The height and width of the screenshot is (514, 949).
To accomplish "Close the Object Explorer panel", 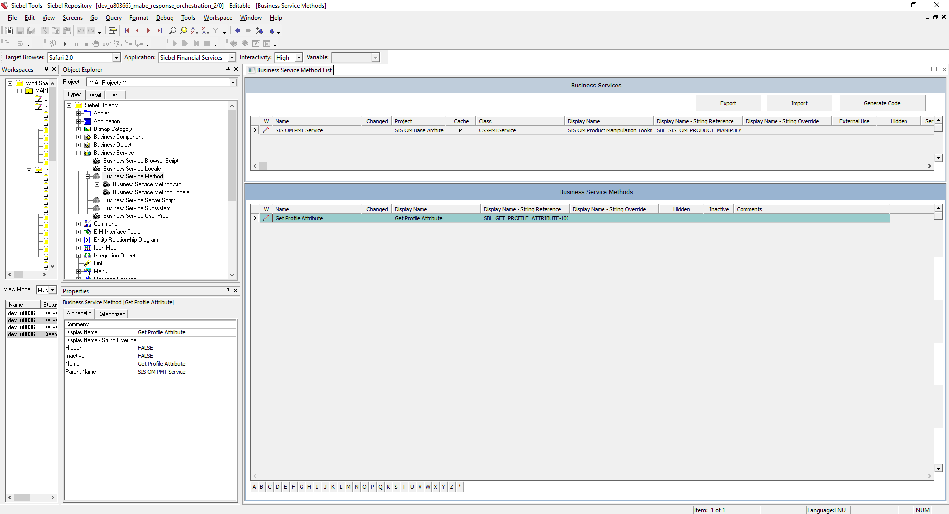I will (236, 69).
